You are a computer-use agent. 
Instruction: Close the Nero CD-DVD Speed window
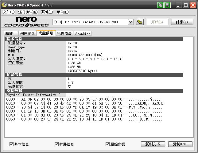[193, 5]
